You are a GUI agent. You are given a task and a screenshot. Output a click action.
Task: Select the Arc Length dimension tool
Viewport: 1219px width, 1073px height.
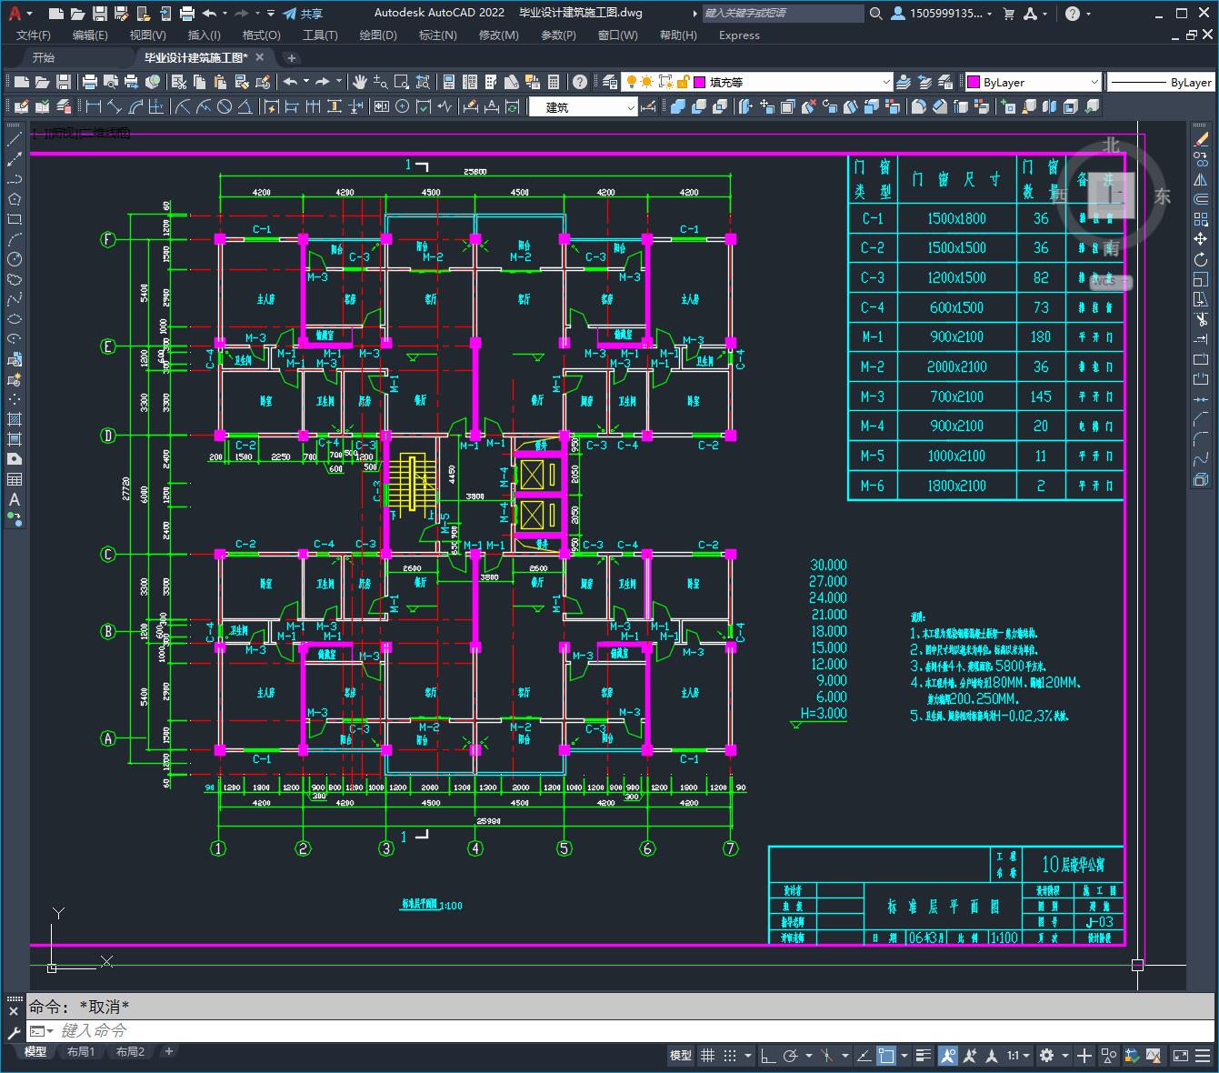[x=135, y=106]
